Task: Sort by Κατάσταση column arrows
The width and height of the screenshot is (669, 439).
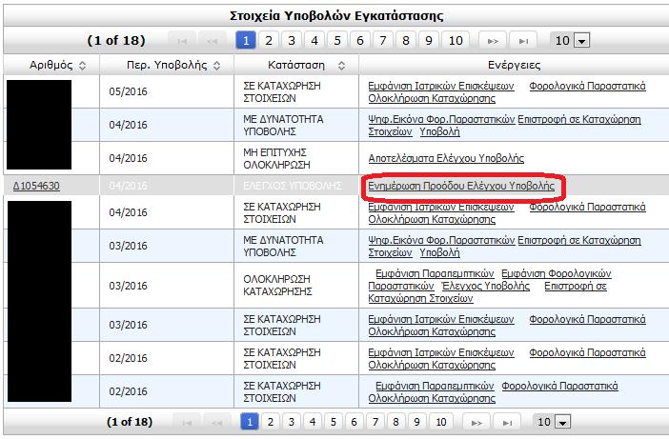Action: point(341,65)
